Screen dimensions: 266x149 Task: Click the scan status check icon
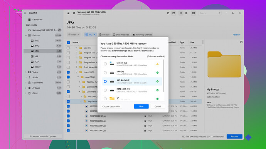[x=74, y=13]
